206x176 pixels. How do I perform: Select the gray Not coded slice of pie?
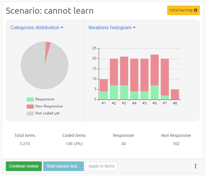tap(41, 70)
